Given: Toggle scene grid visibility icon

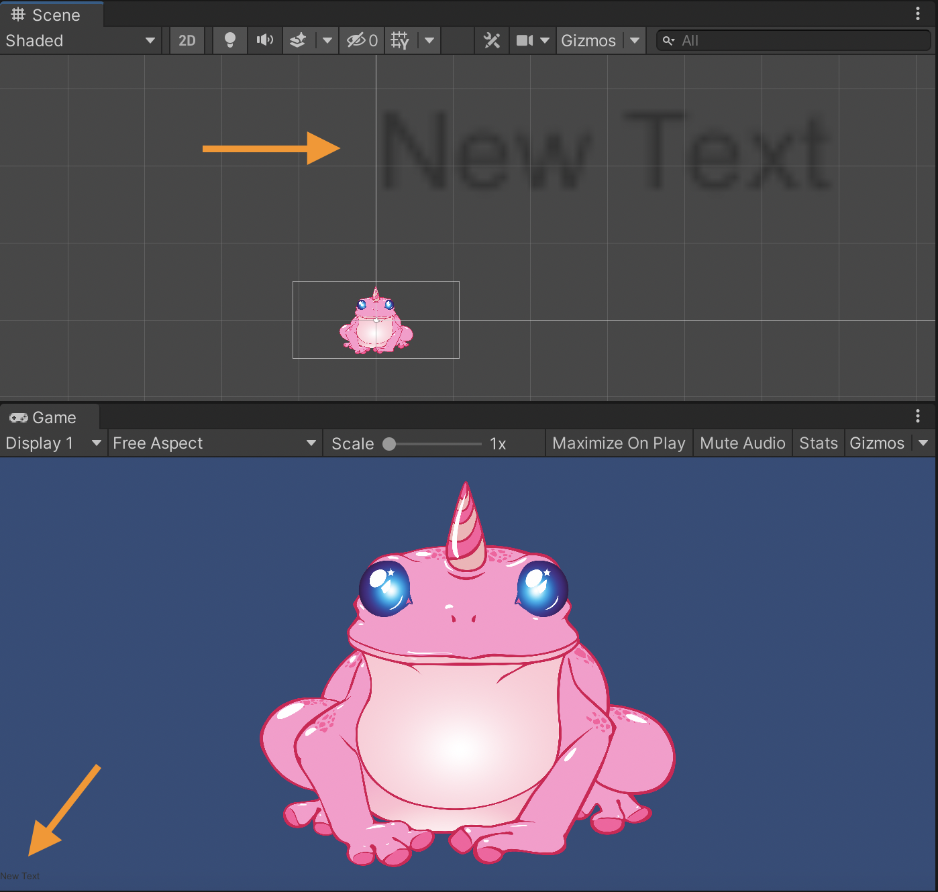Looking at the screenshot, I should pos(400,41).
